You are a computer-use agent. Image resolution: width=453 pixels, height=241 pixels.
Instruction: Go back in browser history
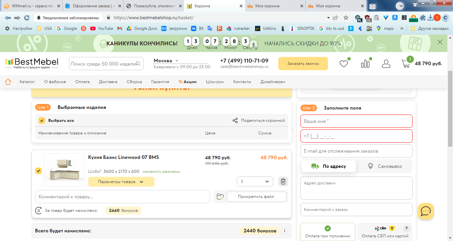[x=8, y=18]
